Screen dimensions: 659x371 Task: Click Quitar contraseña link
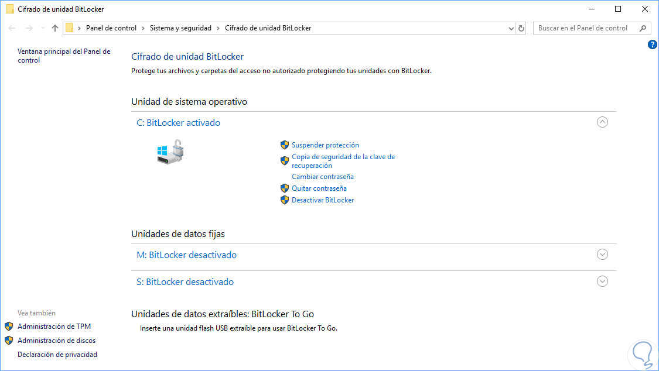(x=319, y=188)
